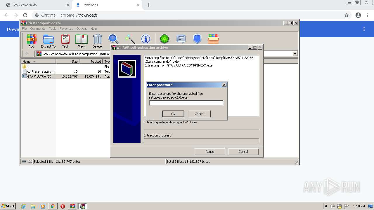Click the Wizard wand toolbar icon
Viewport: 374px width, 210px height.
coord(130,39)
